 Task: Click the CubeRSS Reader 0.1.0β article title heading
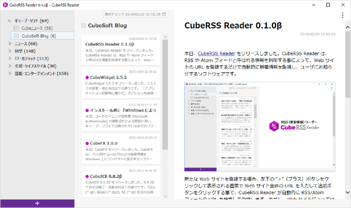(233, 25)
